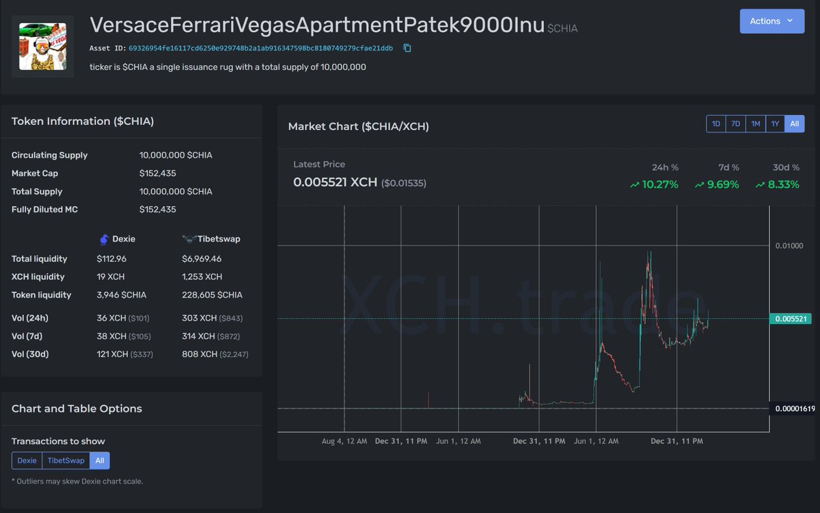Show All transactions toggle option
820x513 pixels.
click(100, 460)
